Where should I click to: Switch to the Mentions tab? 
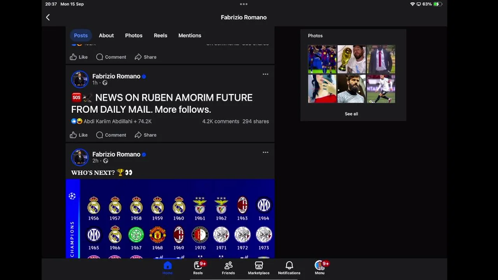[190, 35]
